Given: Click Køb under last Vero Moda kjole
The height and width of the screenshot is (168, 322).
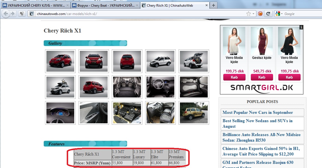Looking at the screenshot, I should pos(289,77).
